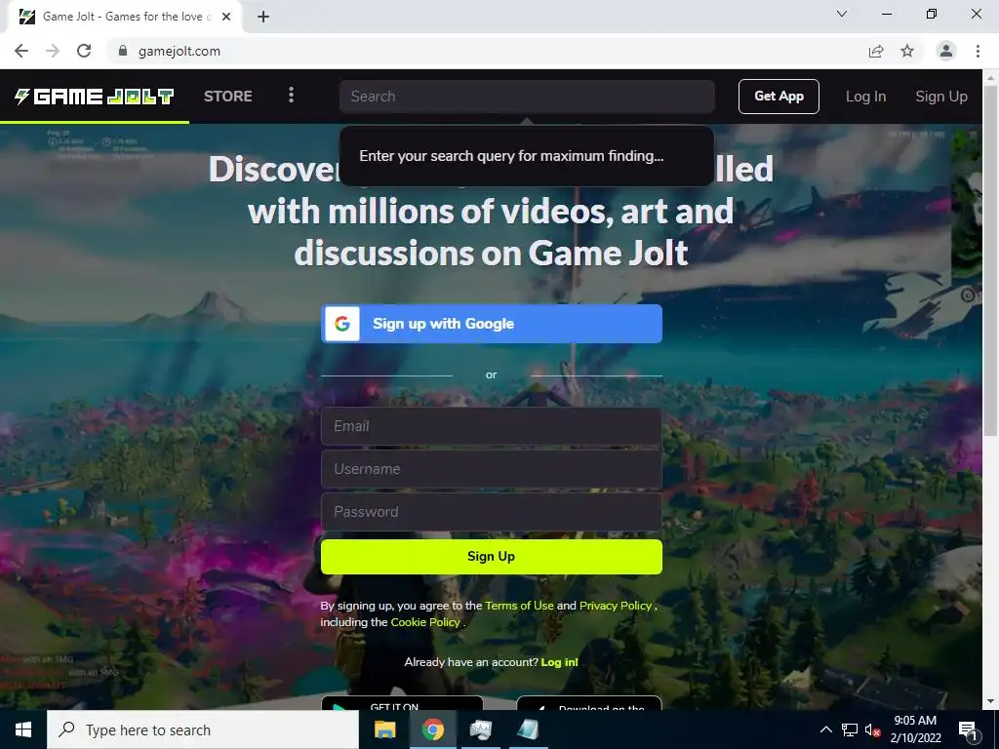Click the Get App button

pos(779,97)
